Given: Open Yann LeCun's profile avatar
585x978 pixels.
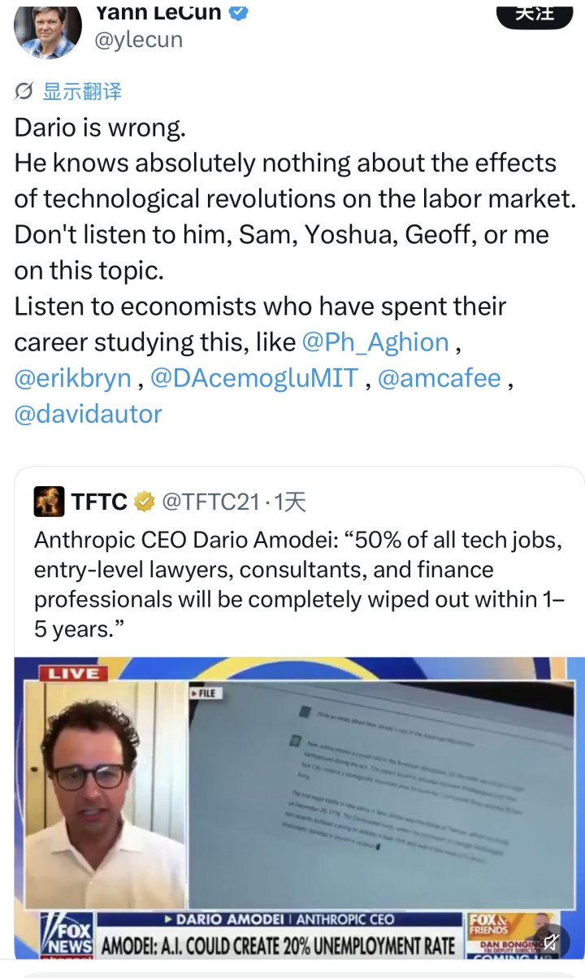Looking at the screenshot, I should point(47,29).
